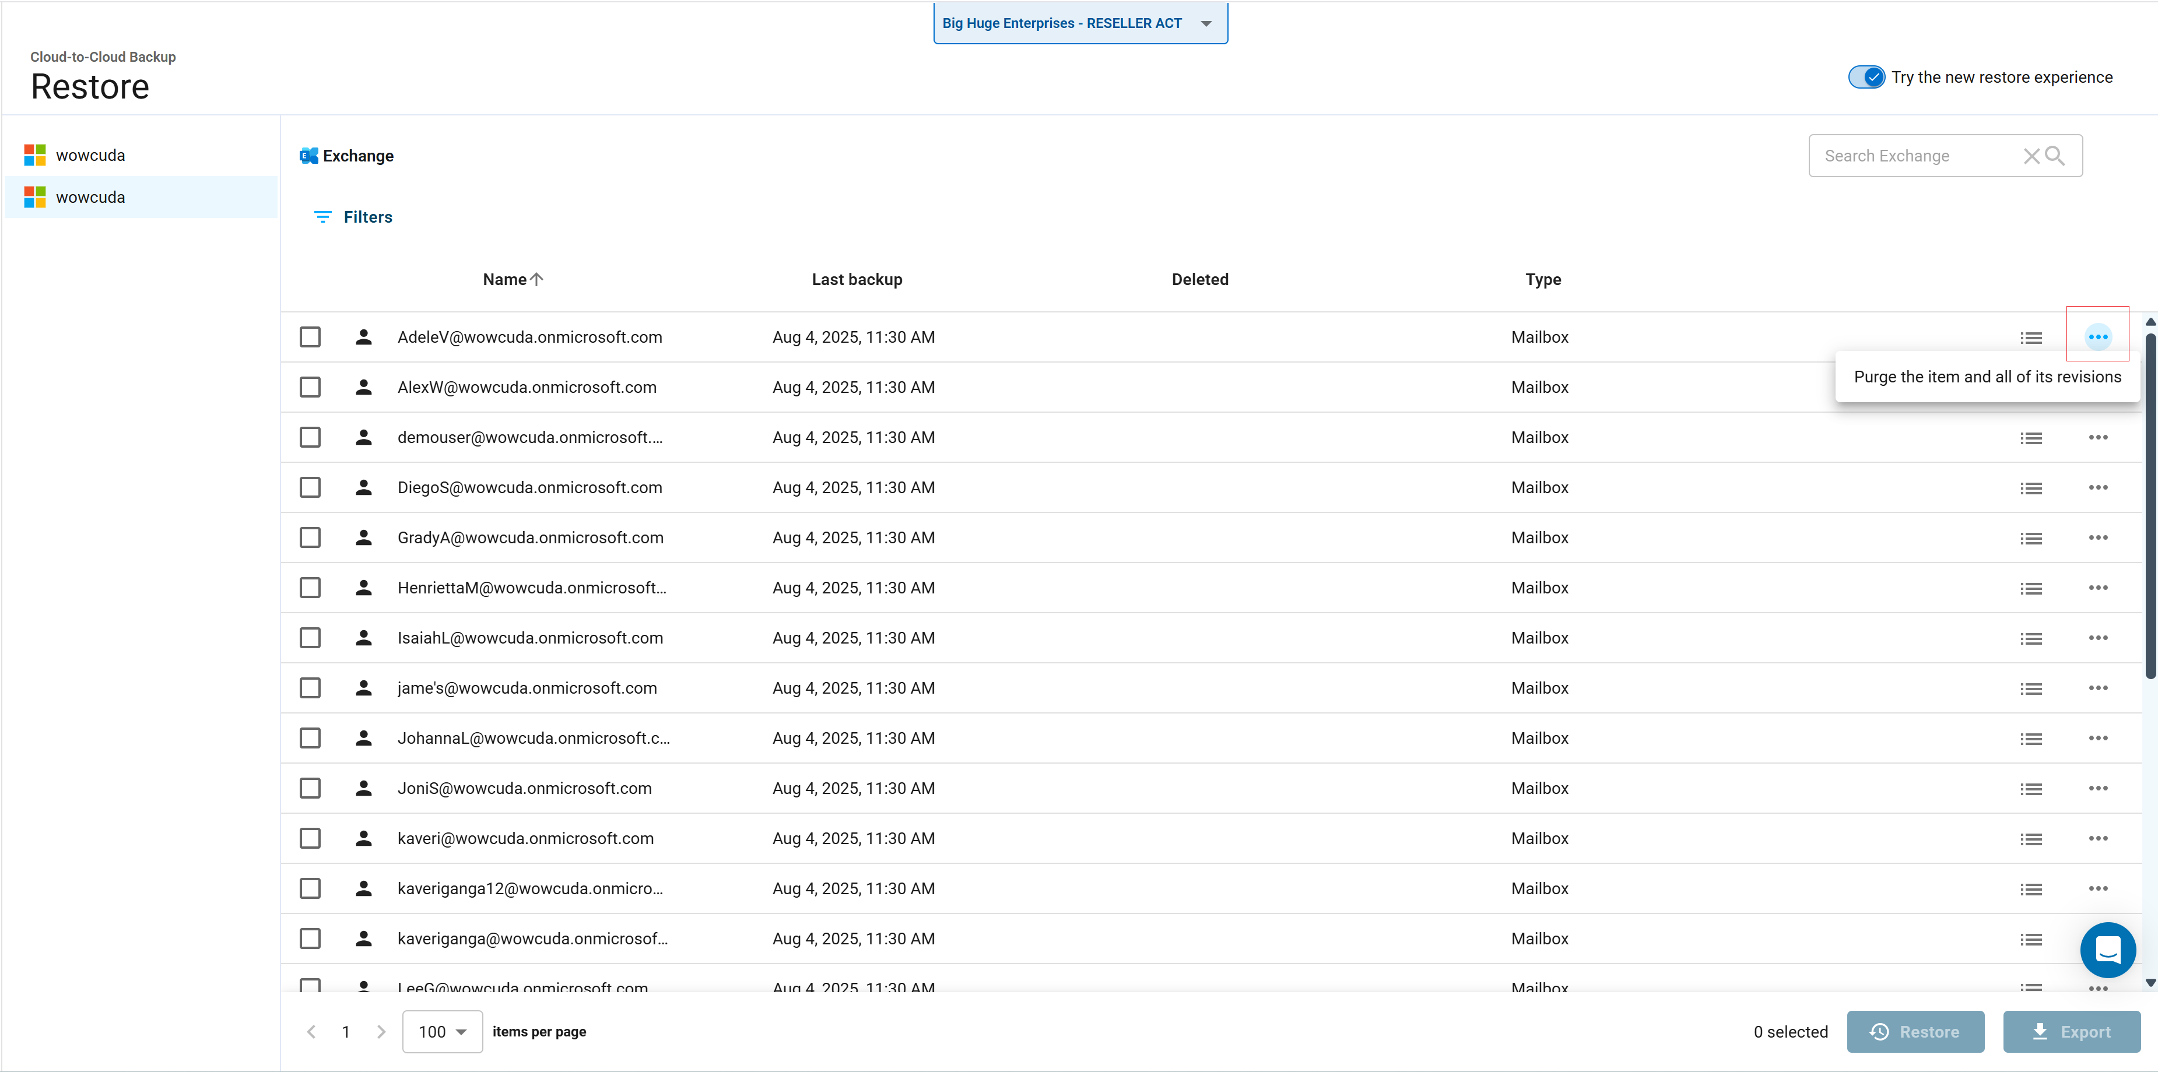
Task: Toggle off the new restore experience switch
Action: tap(1866, 77)
